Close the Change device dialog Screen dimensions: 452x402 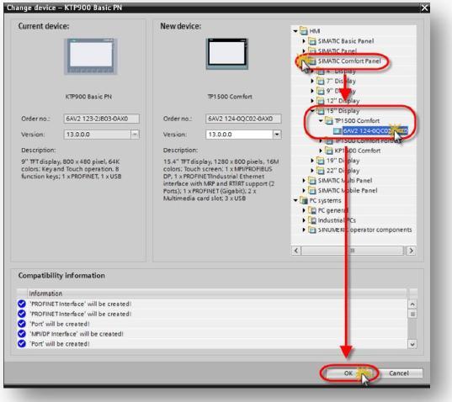click(x=424, y=8)
